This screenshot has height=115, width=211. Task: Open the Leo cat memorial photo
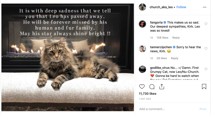[68, 57]
